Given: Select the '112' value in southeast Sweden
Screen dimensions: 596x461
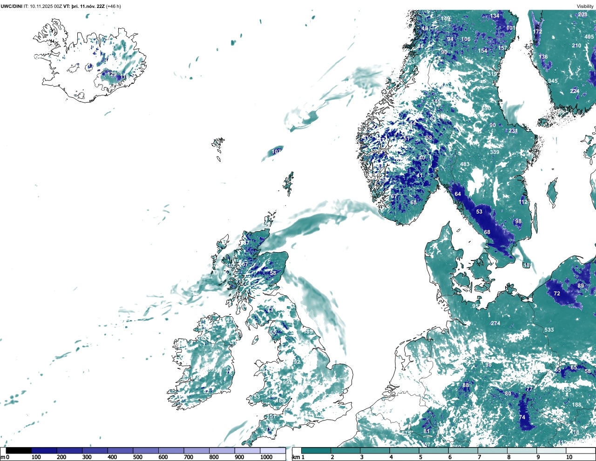Looking at the screenshot, I should (523, 202).
